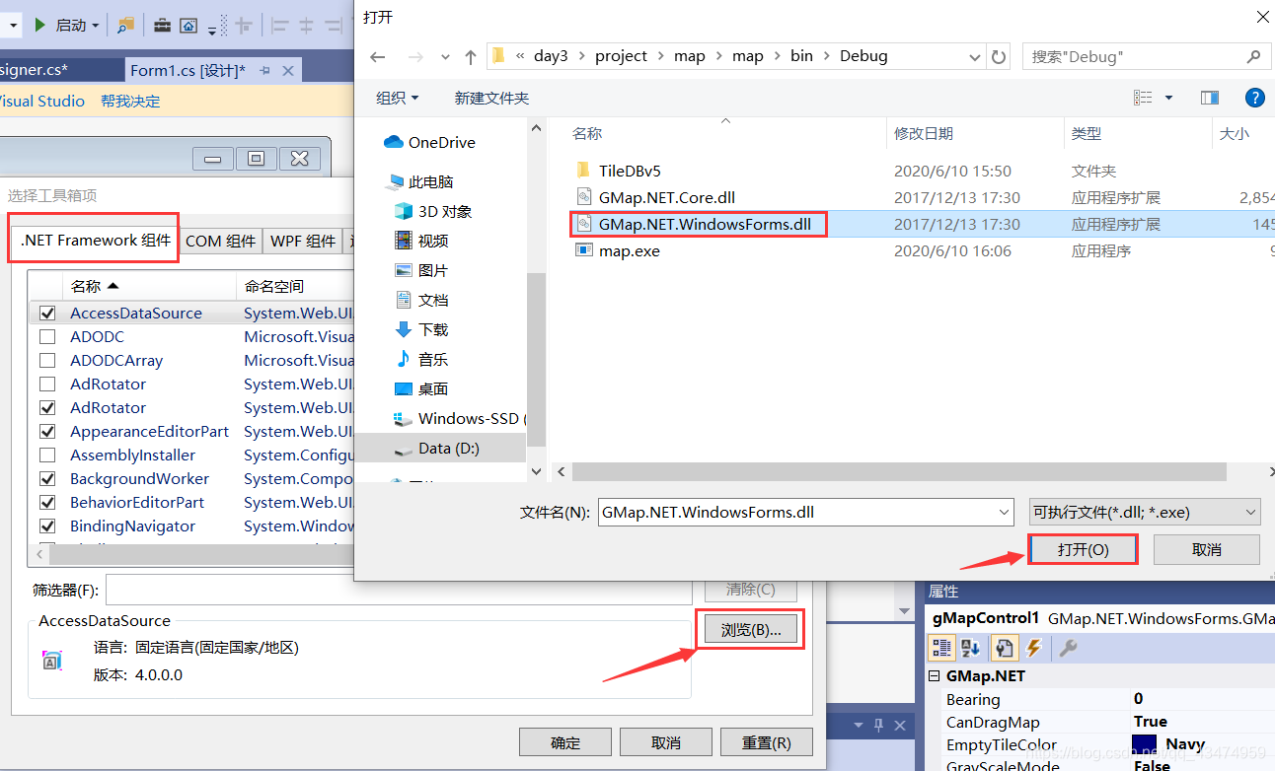This screenshot has height=771, width=1275.
Task: Select the categorized view icon in Properties panel
Action: pos(941,648)
